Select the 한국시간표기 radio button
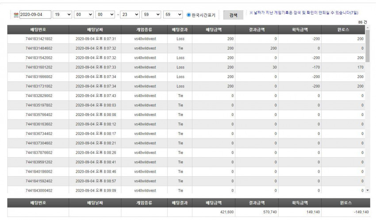The height and width of the screenshot is (220, 376). (189, 15)
